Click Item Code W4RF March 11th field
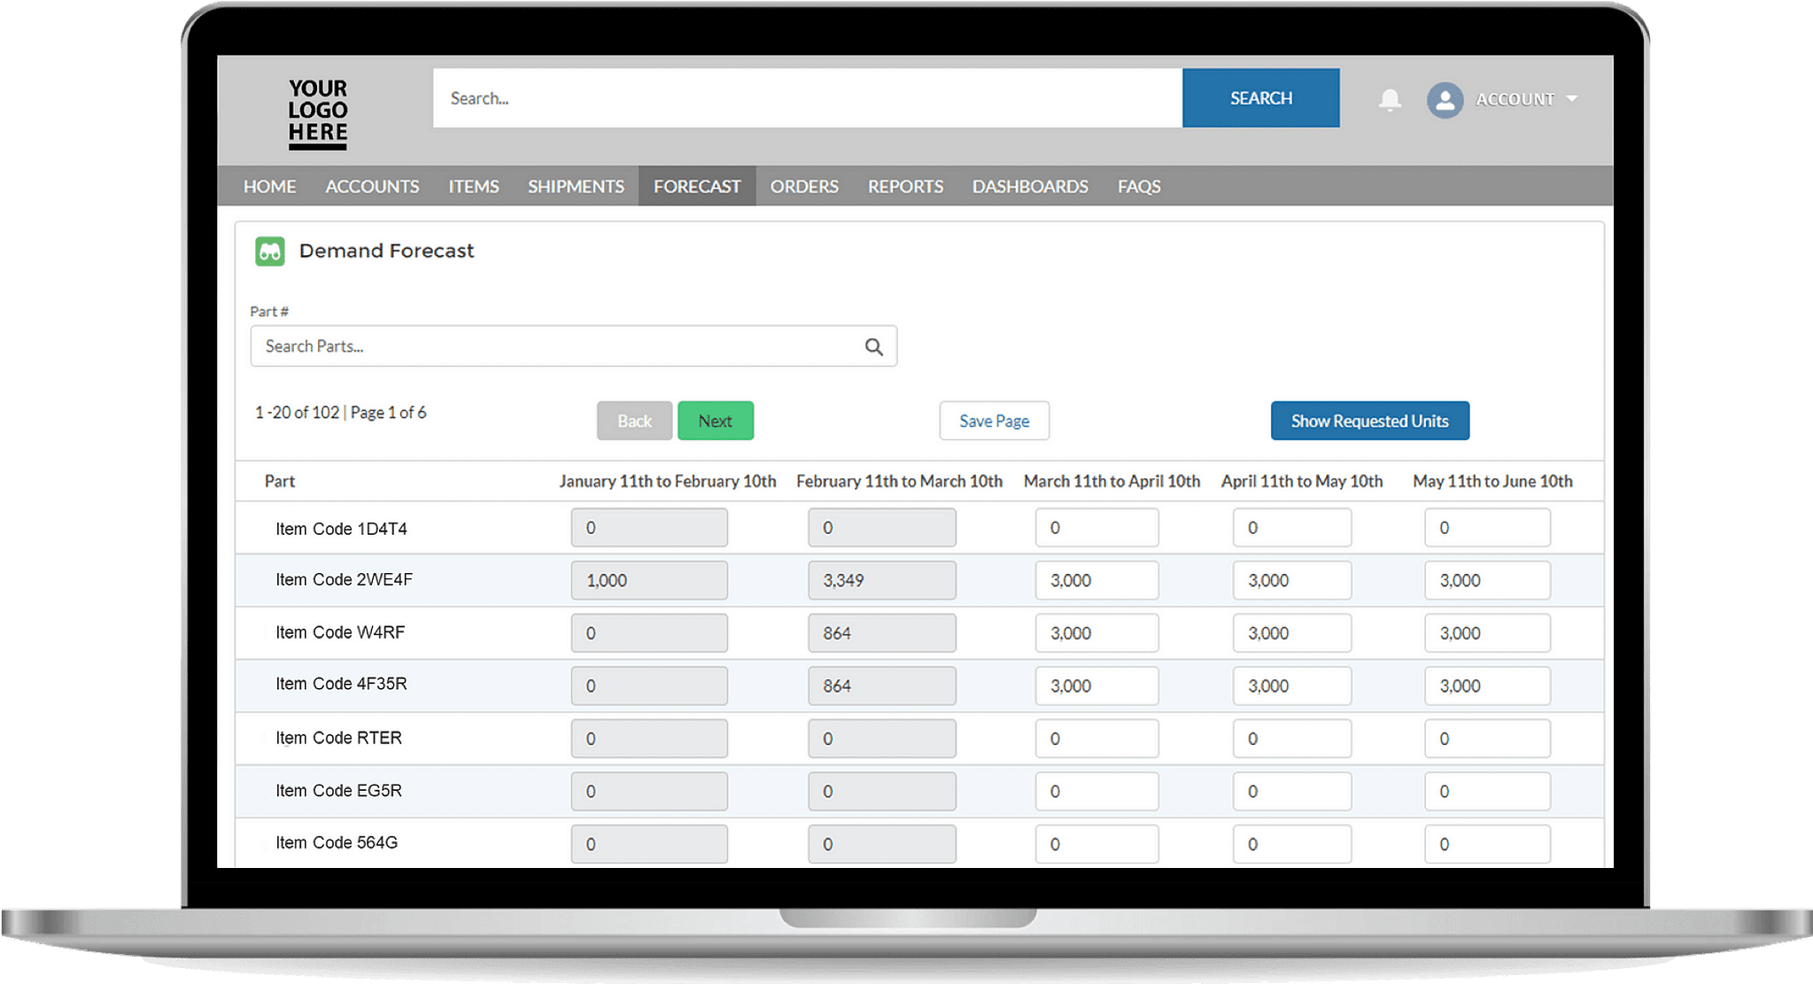The height and width of the screenshot is (984, 1813). click(x=1096, y=633)
